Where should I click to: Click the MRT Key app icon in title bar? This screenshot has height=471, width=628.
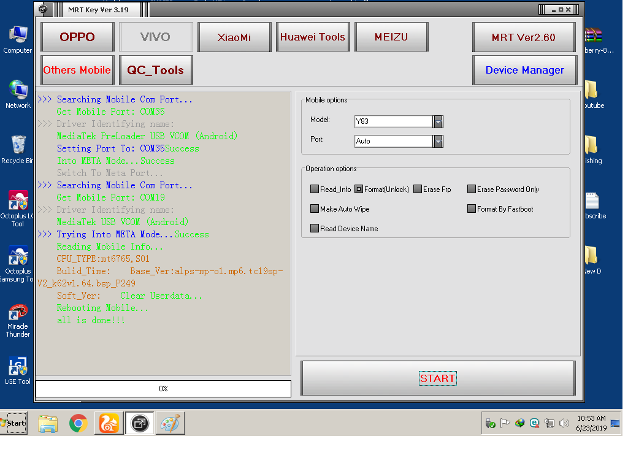[x=43, y=9]
